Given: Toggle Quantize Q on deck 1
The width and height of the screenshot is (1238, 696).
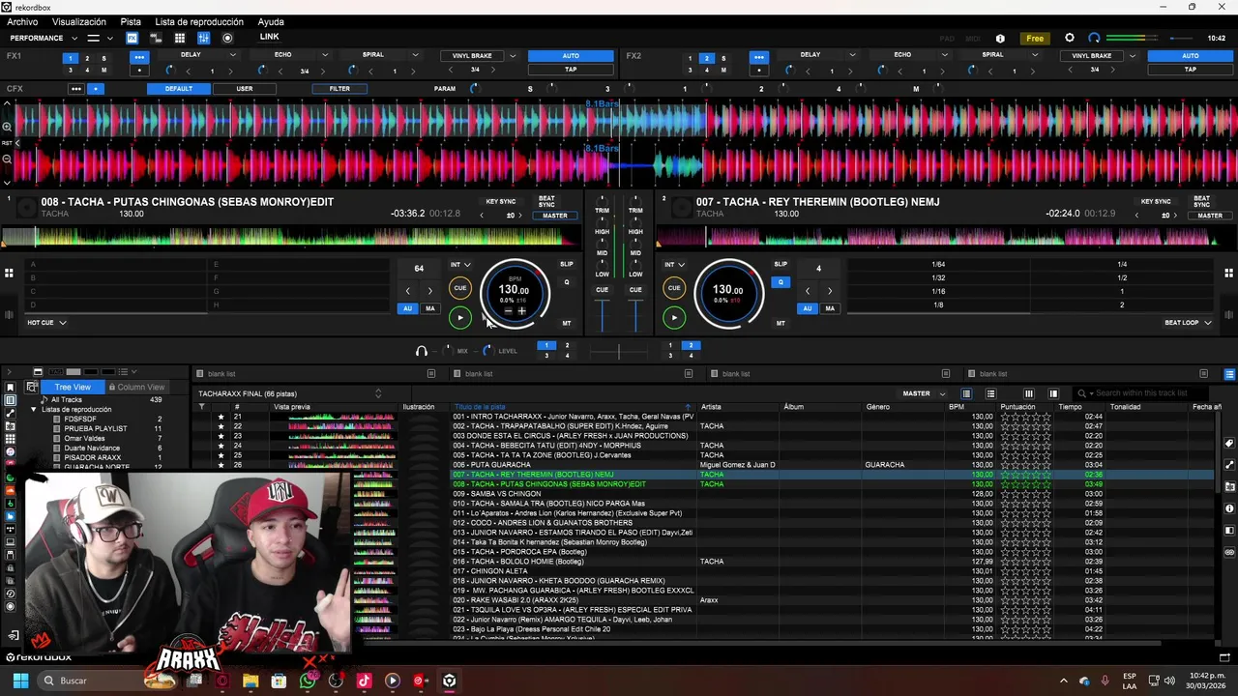Looking at the screenshot, I should point(567,282).
